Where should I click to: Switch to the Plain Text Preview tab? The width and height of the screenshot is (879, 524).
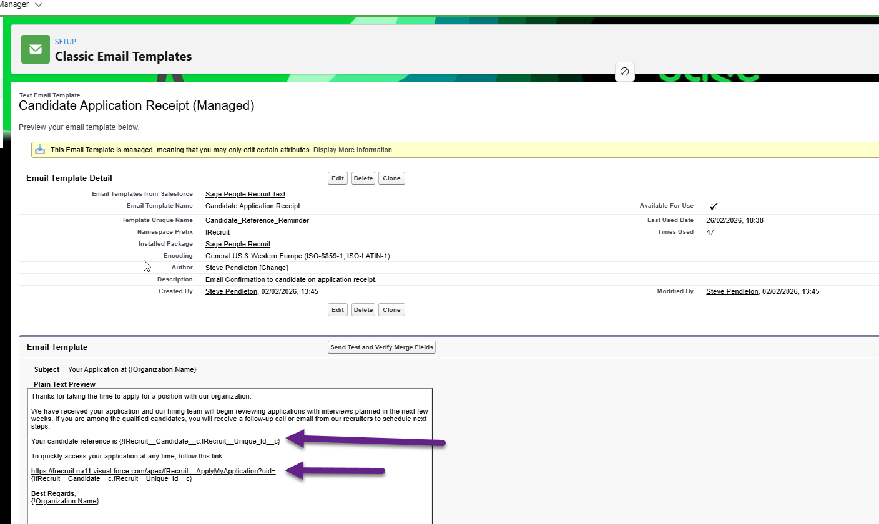[x=64, y=384]
